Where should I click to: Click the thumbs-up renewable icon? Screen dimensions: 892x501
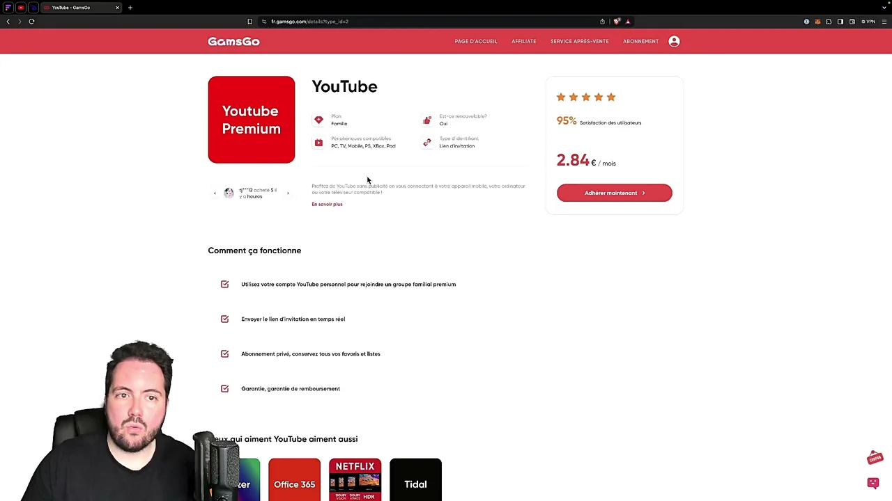(426, 120)
